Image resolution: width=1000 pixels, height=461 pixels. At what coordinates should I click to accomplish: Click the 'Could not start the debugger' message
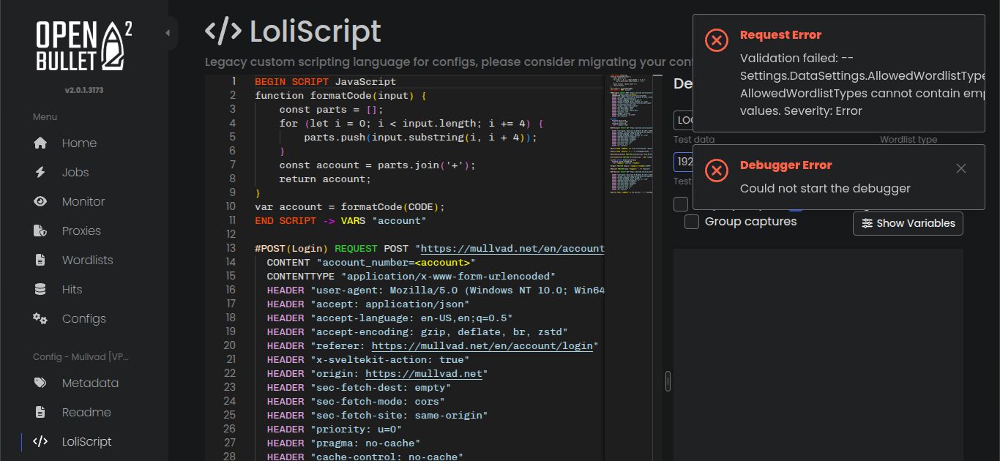click(825, 188)
